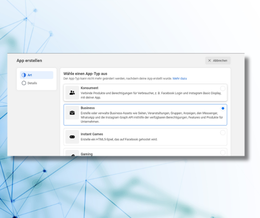The image size is (260, 218).
Task: Select the Gaming radio button
Action: point(223,152)
